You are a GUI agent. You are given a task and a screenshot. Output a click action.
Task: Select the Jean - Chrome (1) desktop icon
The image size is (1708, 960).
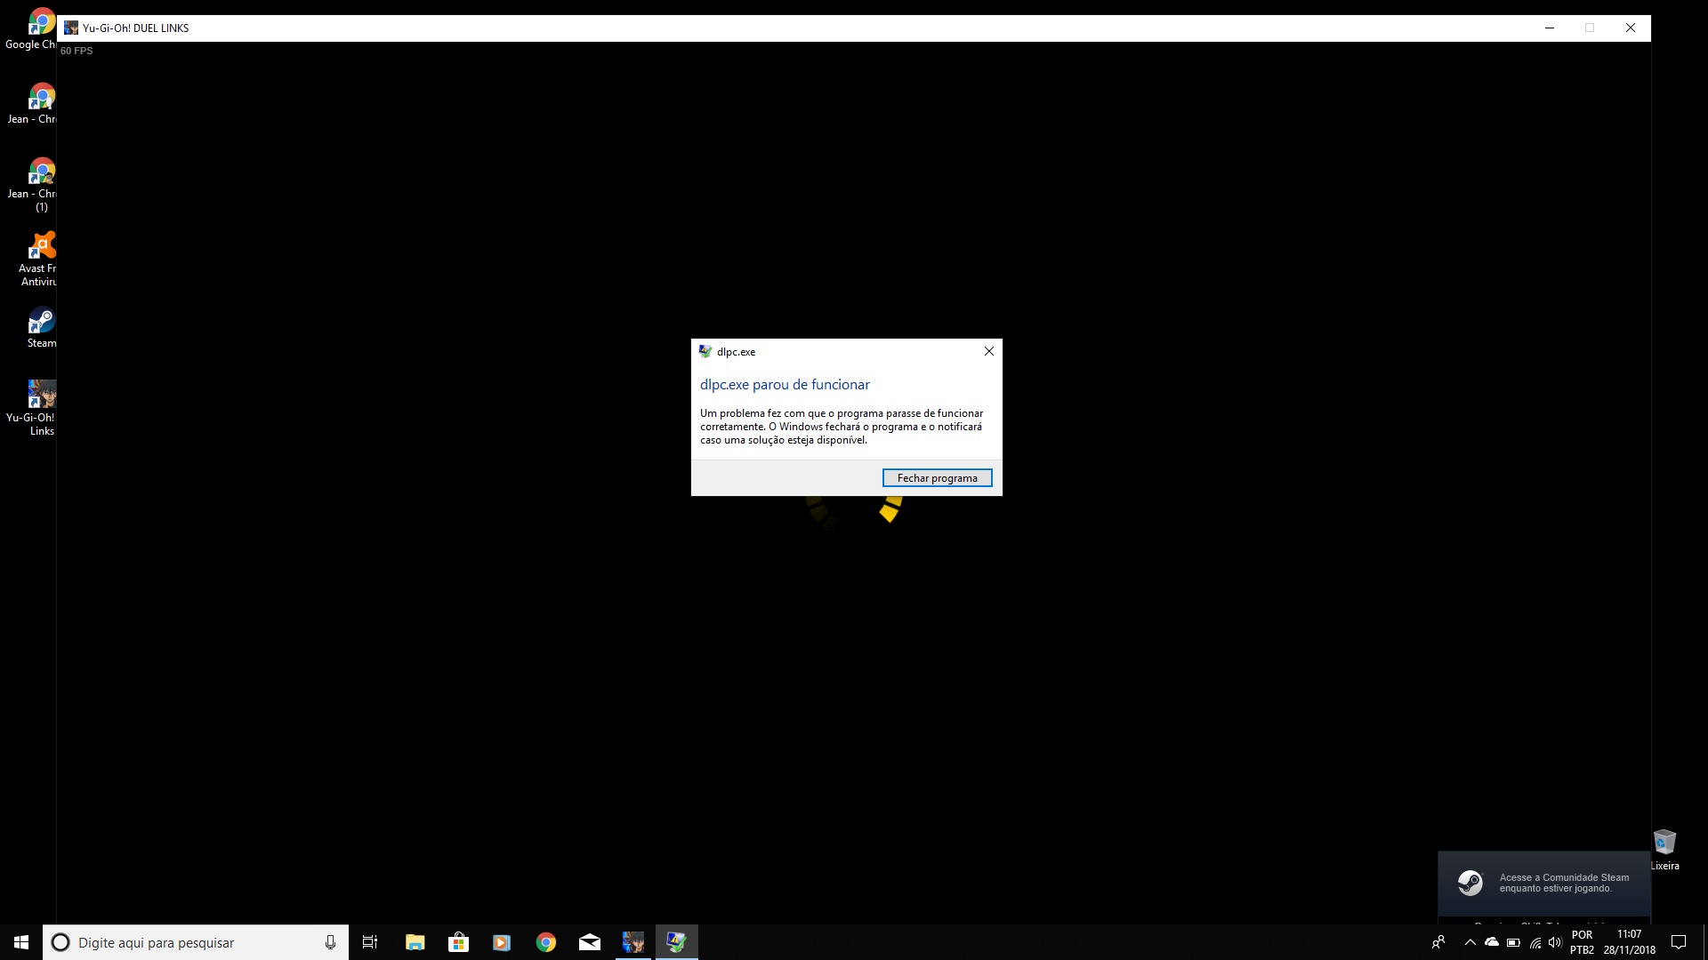pos(31,184)
